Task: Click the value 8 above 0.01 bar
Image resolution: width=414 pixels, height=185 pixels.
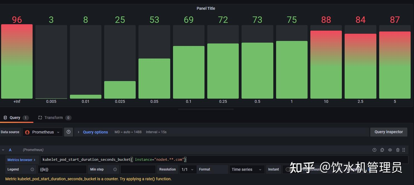Action: pos(86,20)
